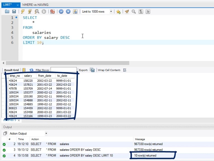Click the Commit checkmark icon
Viewport: 214px width, 161px height.
point(61,11)
